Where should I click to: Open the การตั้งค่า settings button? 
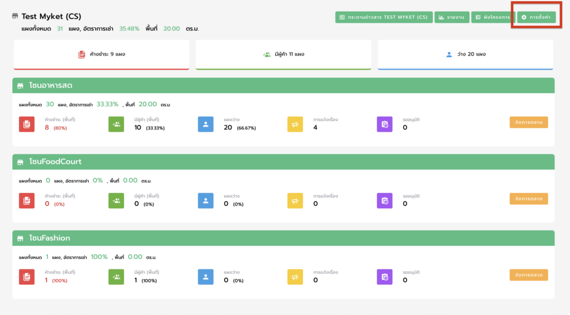(x=536, y=17)
